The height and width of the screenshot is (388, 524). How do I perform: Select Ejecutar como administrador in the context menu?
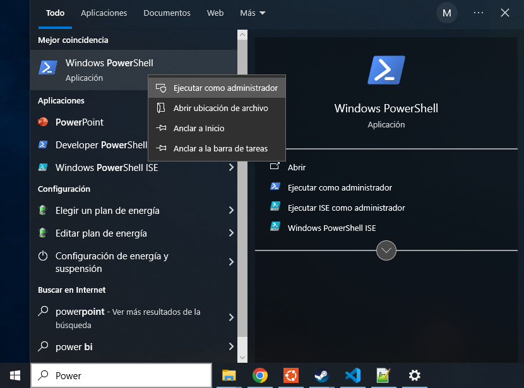pyautogui.click(x=225, y=88)
